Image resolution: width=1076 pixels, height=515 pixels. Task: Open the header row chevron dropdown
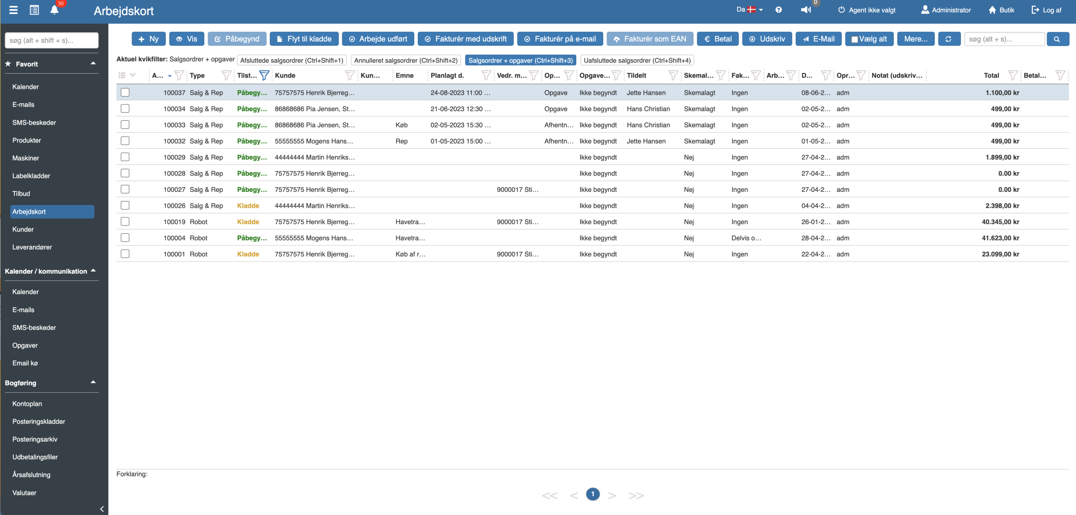click(133, 76)
